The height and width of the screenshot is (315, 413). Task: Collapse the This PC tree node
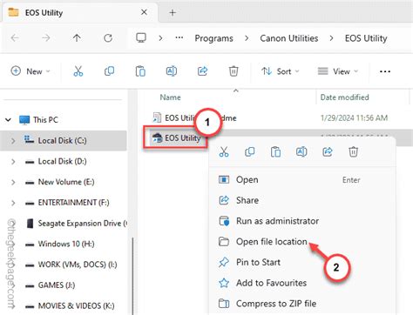8,119
